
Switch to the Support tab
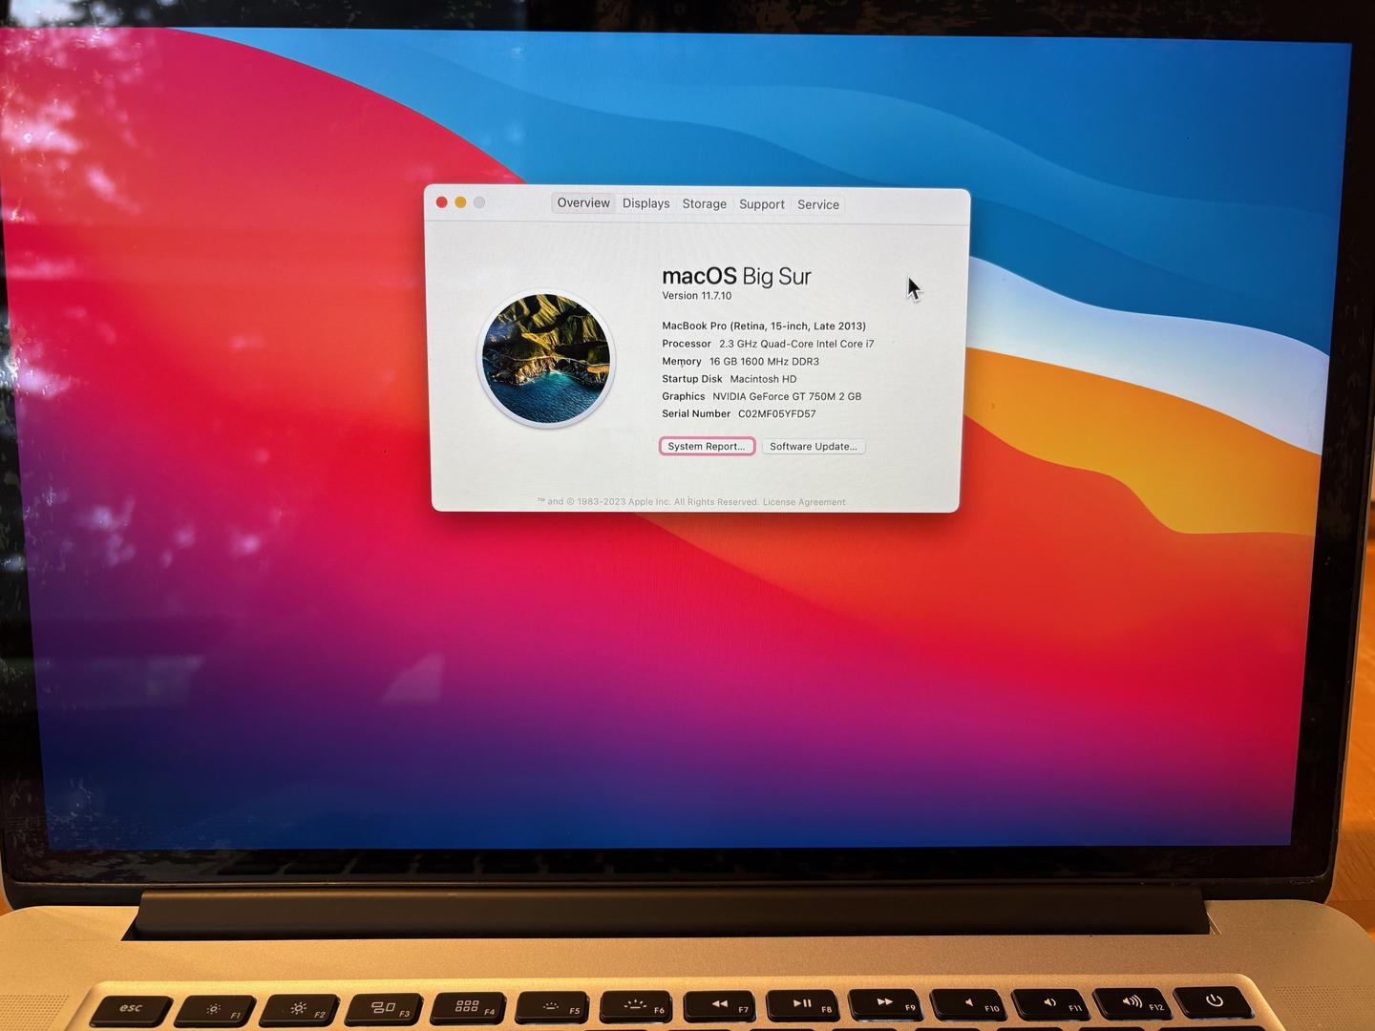762,204
